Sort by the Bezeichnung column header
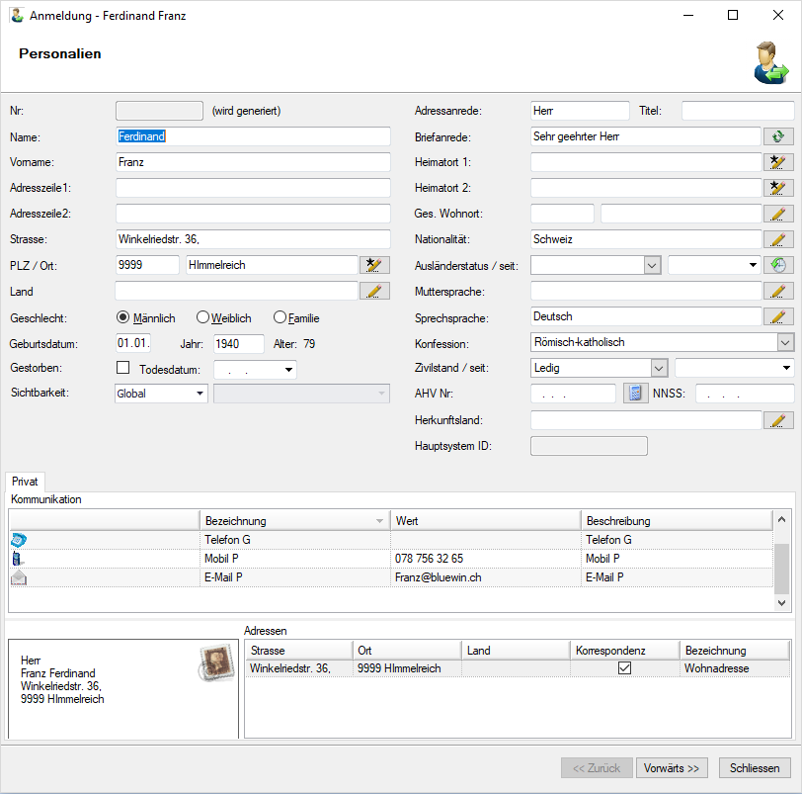The width and height of the screenshot is (802, 794). [293, 521]
